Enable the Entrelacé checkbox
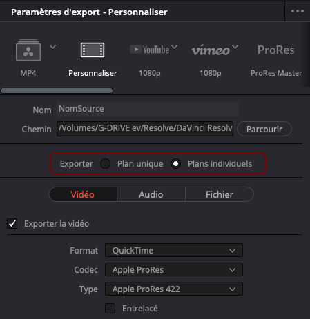The height and width of the screenshot is (319, 310). click(x=110, y=308)
